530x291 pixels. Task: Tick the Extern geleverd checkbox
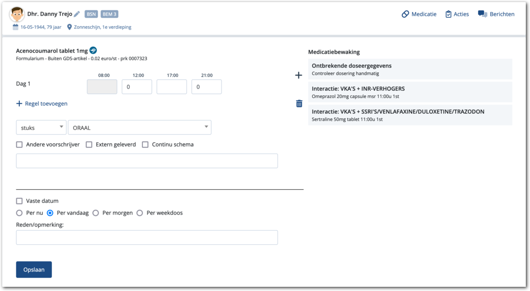(89, 144)
